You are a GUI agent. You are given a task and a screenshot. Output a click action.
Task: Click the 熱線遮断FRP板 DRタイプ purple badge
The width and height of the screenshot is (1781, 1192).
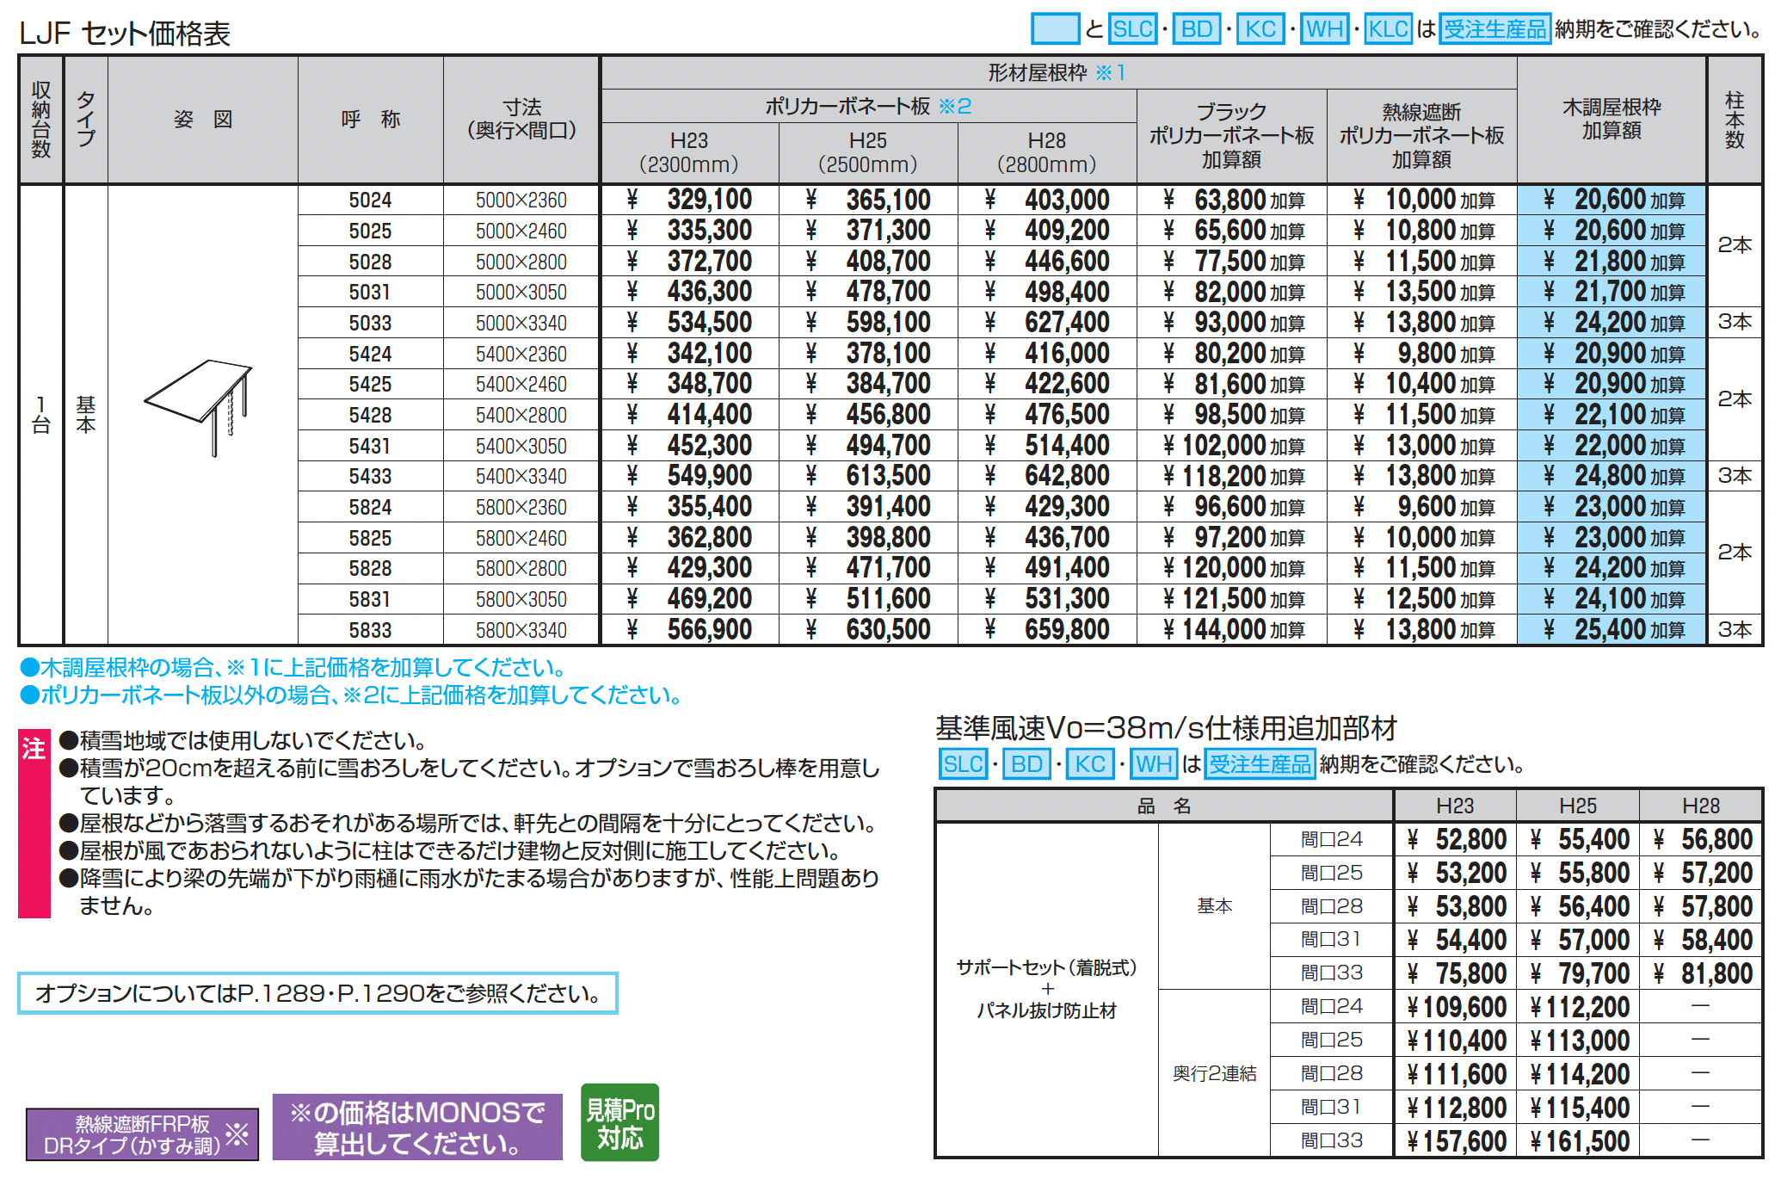(142, 1134)
